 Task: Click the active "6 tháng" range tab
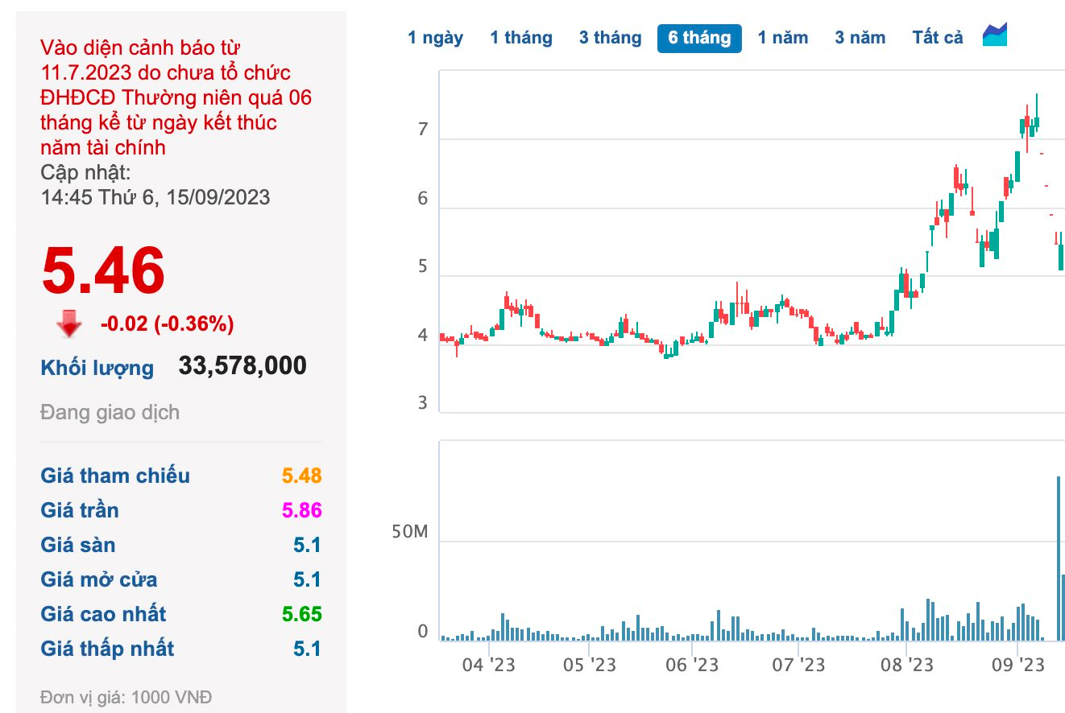699,38
